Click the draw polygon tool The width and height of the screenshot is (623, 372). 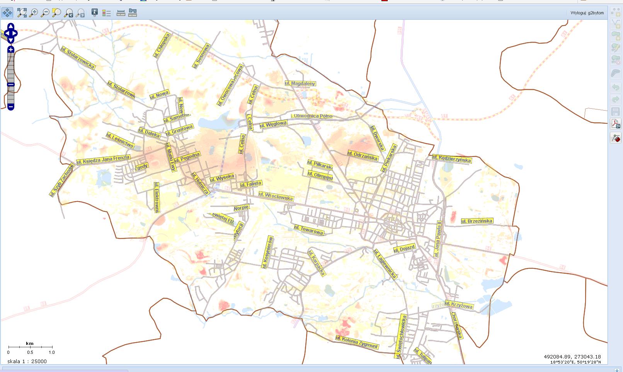click(615, 36)
